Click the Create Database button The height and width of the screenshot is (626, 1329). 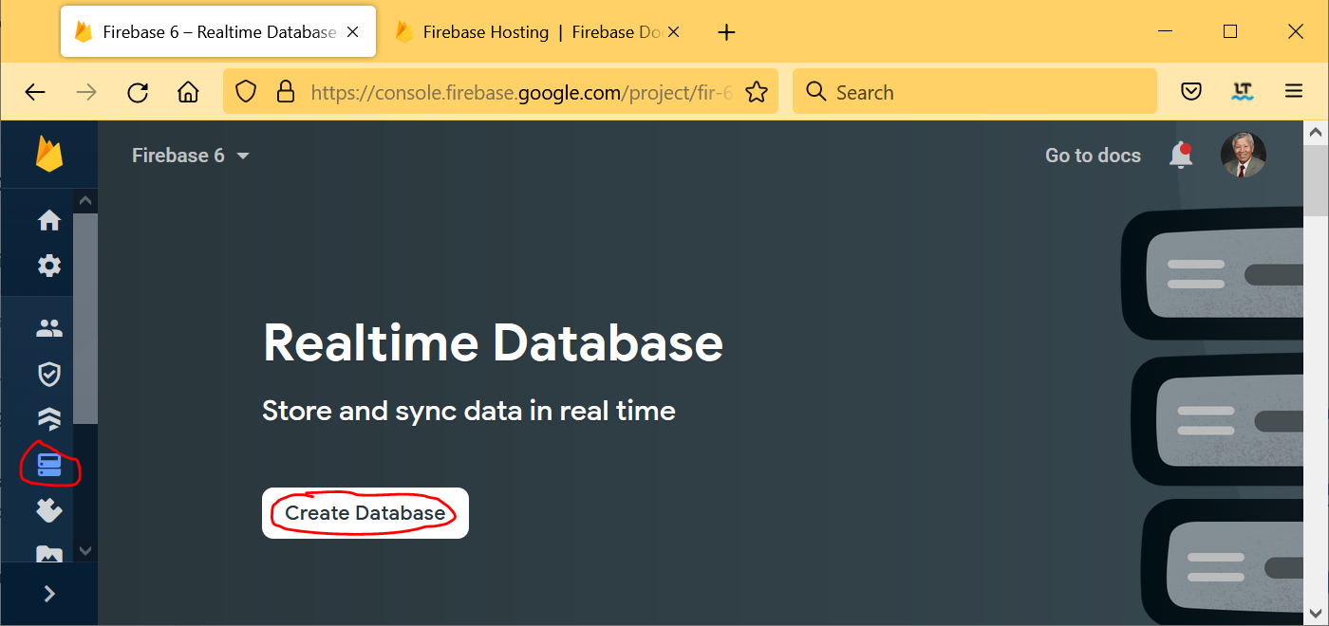coord(365,513)
